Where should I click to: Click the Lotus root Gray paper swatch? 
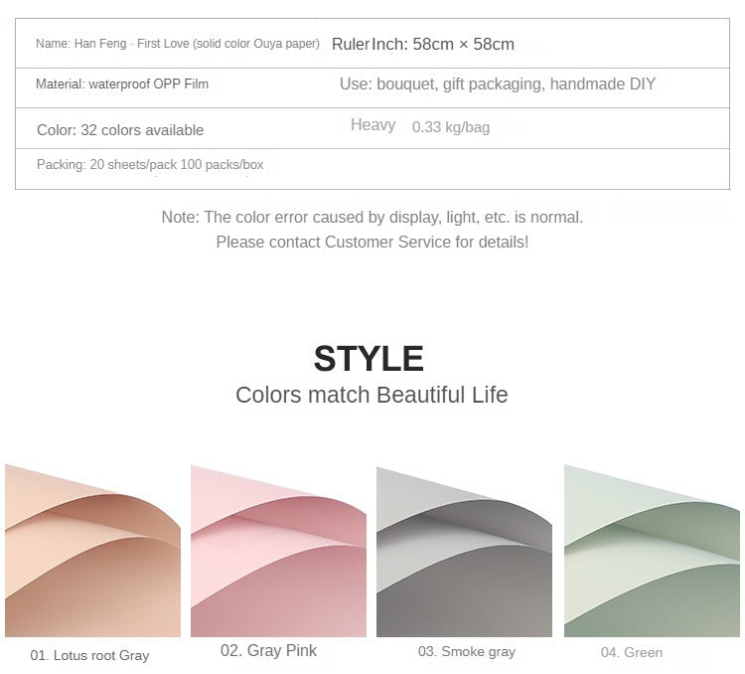click(92, 550)
